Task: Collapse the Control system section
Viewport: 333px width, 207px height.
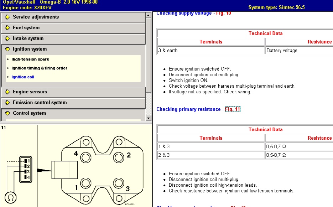Action: [73, 113]
